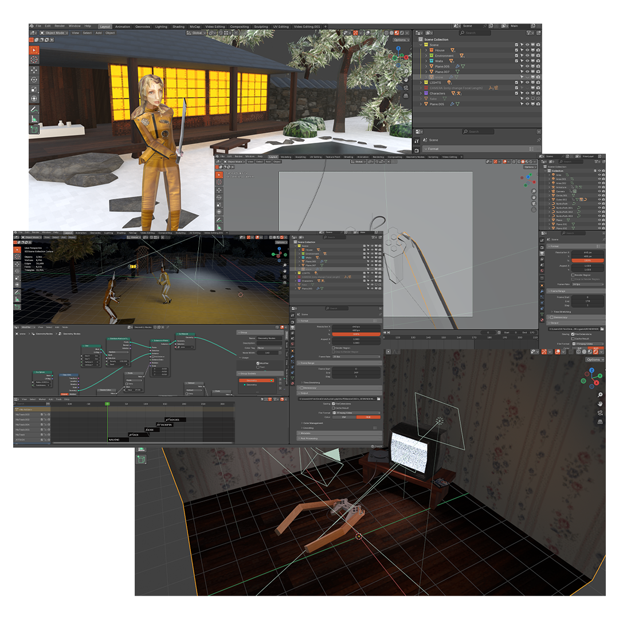This screenshot has height=619, width=619.
Task: Switch to the MoCap workspace tab
Action: click(195, 27)
